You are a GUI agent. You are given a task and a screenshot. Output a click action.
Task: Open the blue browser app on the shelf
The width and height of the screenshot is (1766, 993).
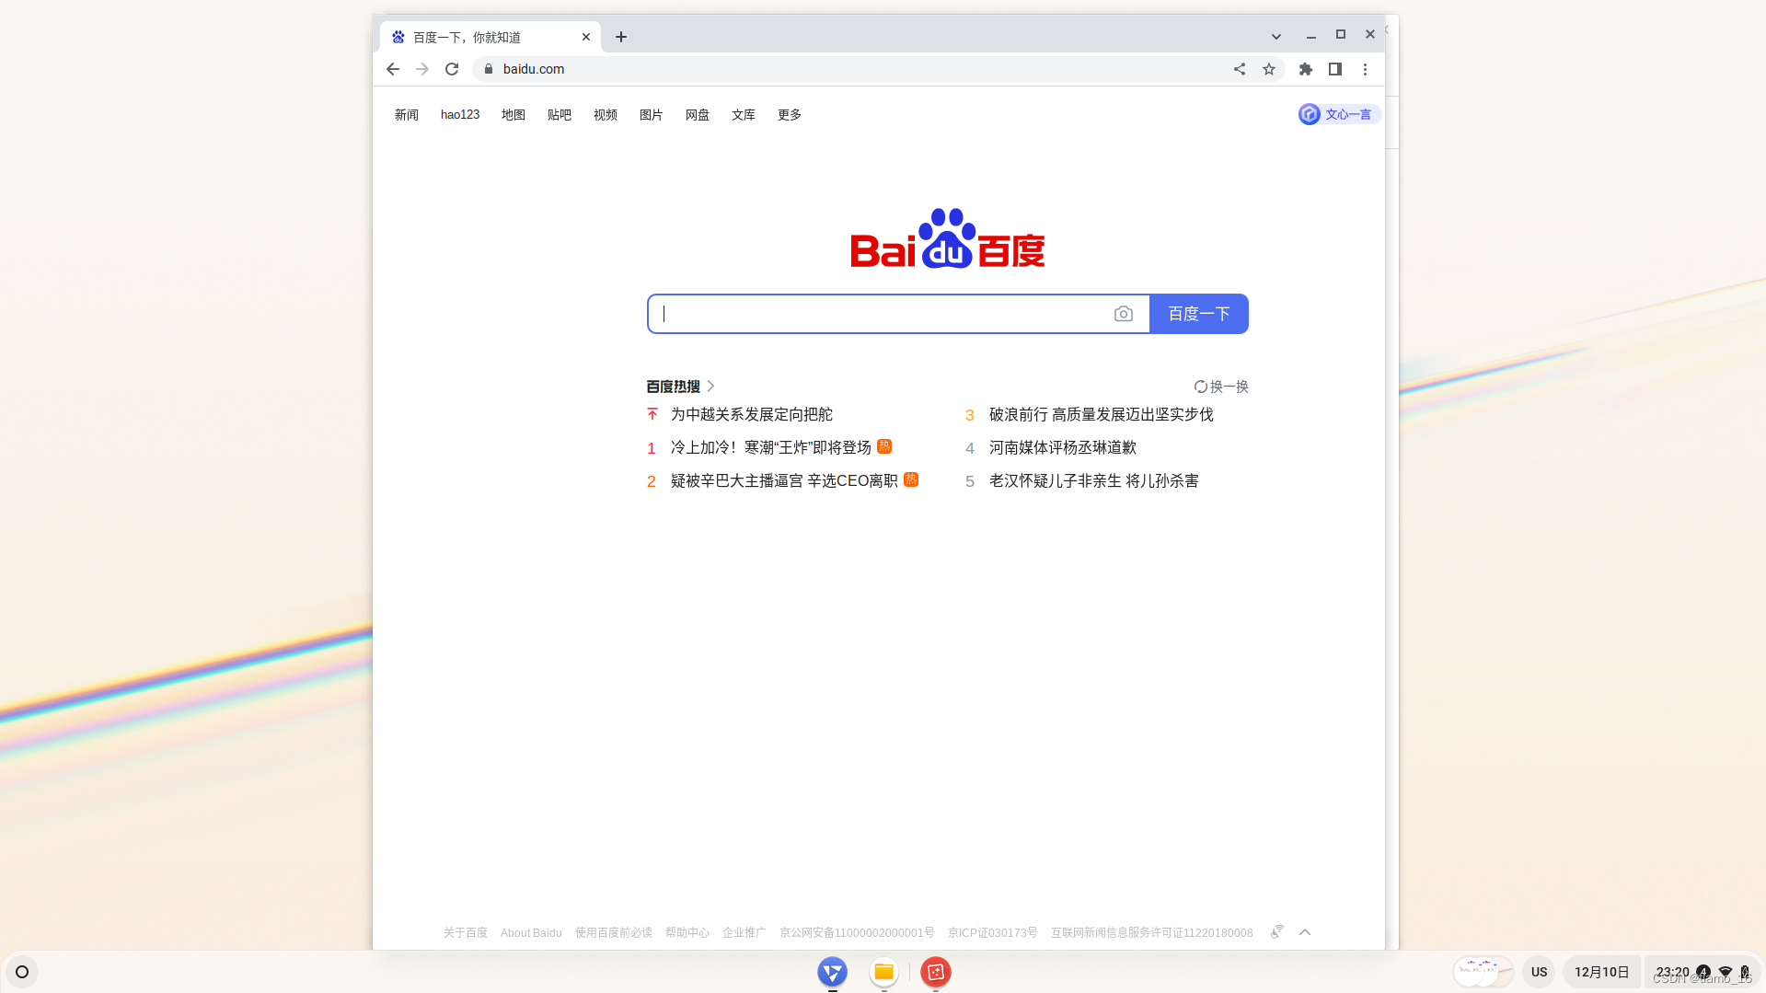tap(832, 972)
